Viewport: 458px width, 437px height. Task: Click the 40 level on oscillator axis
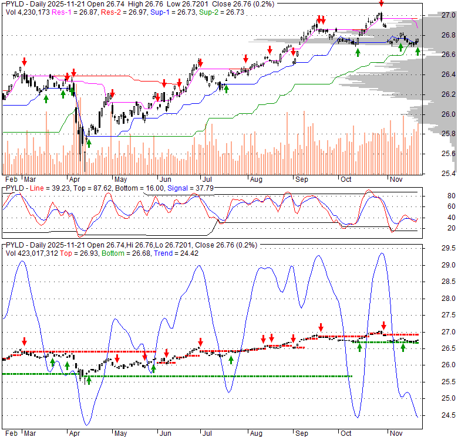(x=452, y=218)
